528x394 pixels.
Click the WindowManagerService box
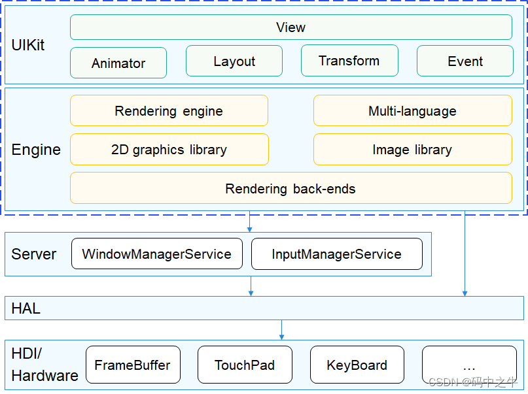point(157,254)
